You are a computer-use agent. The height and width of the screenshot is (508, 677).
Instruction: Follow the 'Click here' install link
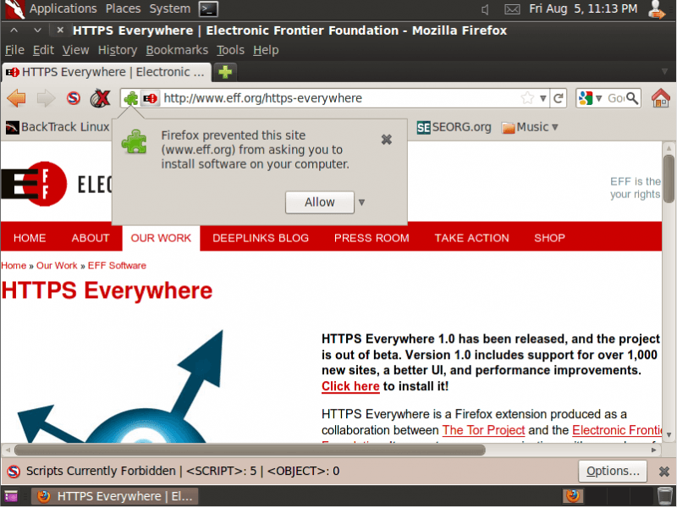pos(350,386)
